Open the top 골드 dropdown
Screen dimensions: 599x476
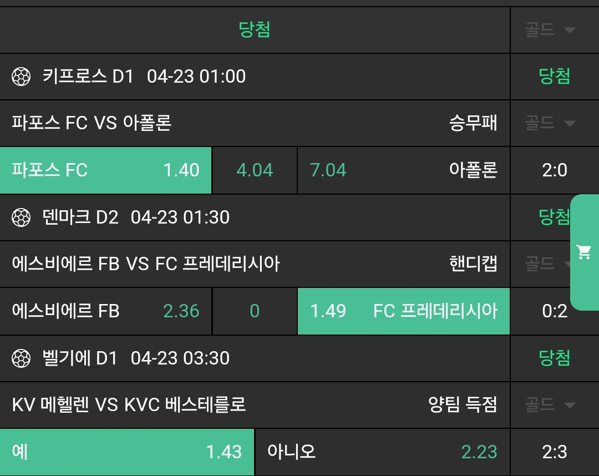(x=550, y=30)
